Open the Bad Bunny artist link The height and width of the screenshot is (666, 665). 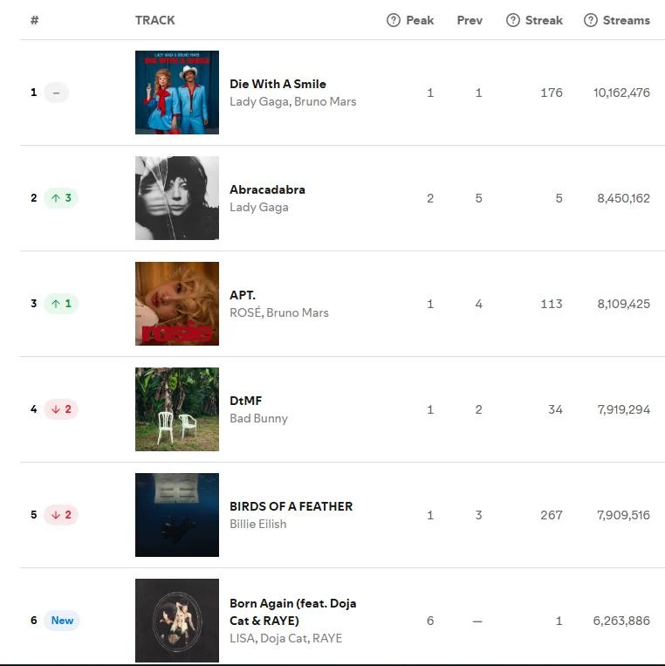(258, 418)
